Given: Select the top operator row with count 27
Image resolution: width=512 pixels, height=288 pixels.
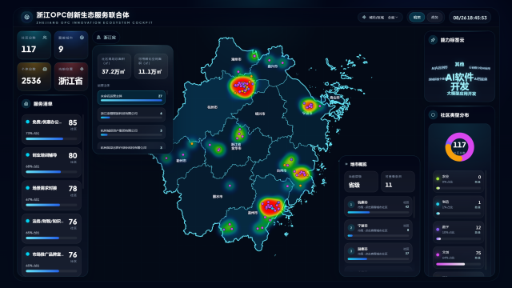Looking at the screenshot, I should click(131, 98).
